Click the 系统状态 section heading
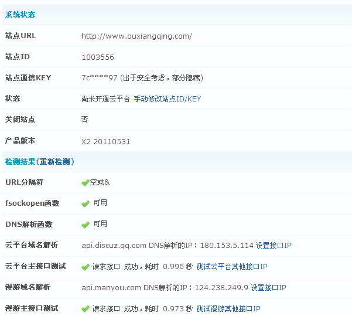Viewport: 352px width, 316px height. click(x=20, y=15)
